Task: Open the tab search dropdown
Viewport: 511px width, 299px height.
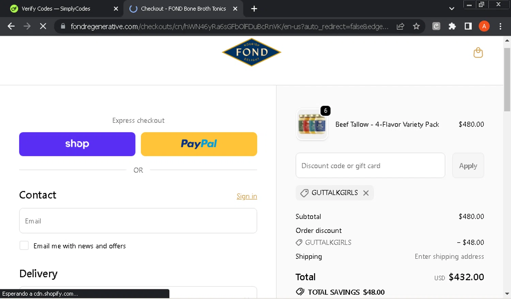Action: click(452, 9)
